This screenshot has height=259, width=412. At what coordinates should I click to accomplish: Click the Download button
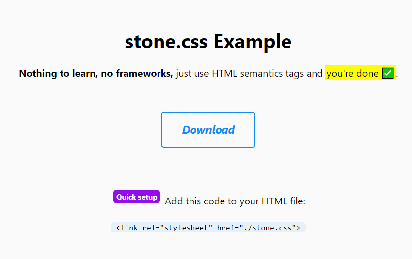(208, 130)
